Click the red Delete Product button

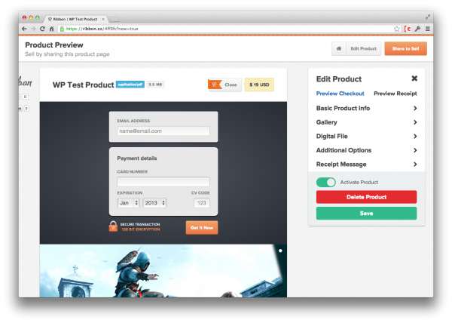pyautogui.click(x=366, y=197)
